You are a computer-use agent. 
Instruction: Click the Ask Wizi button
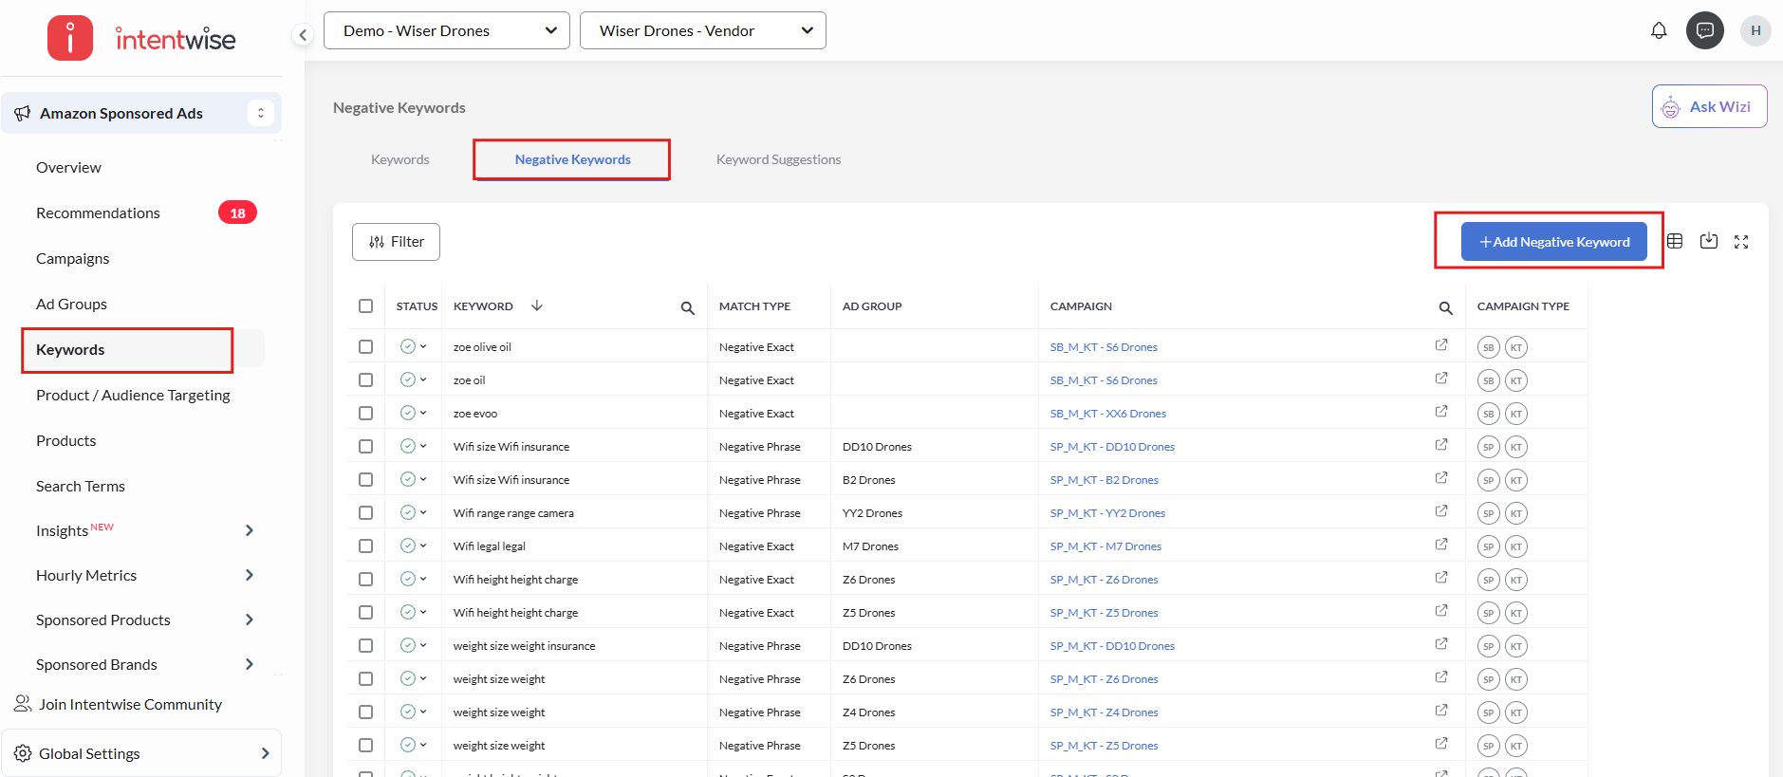pos(1709,106)
